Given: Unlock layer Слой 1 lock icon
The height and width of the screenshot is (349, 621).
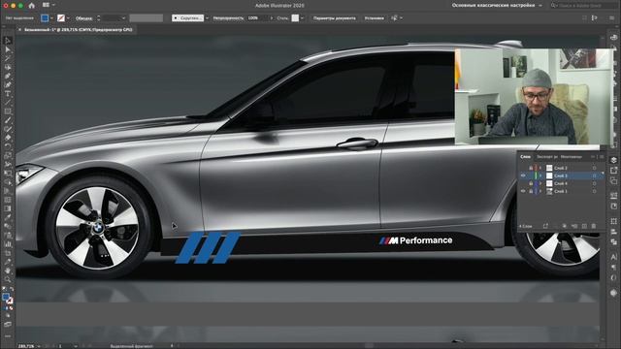Looking at the screenshot, I should [x=531, y=191].
